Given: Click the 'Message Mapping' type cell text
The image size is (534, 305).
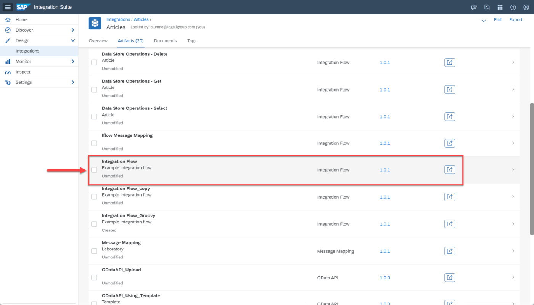Looking at the screenshot, I should point(336,251).
